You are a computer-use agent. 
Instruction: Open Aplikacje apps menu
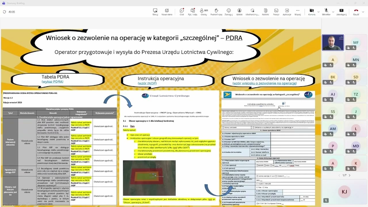click(287, 12)
